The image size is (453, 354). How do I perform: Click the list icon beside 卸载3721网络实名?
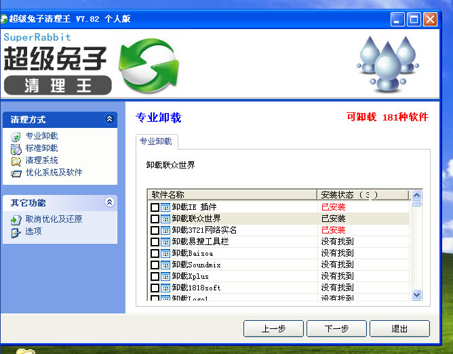pos(165,230)
